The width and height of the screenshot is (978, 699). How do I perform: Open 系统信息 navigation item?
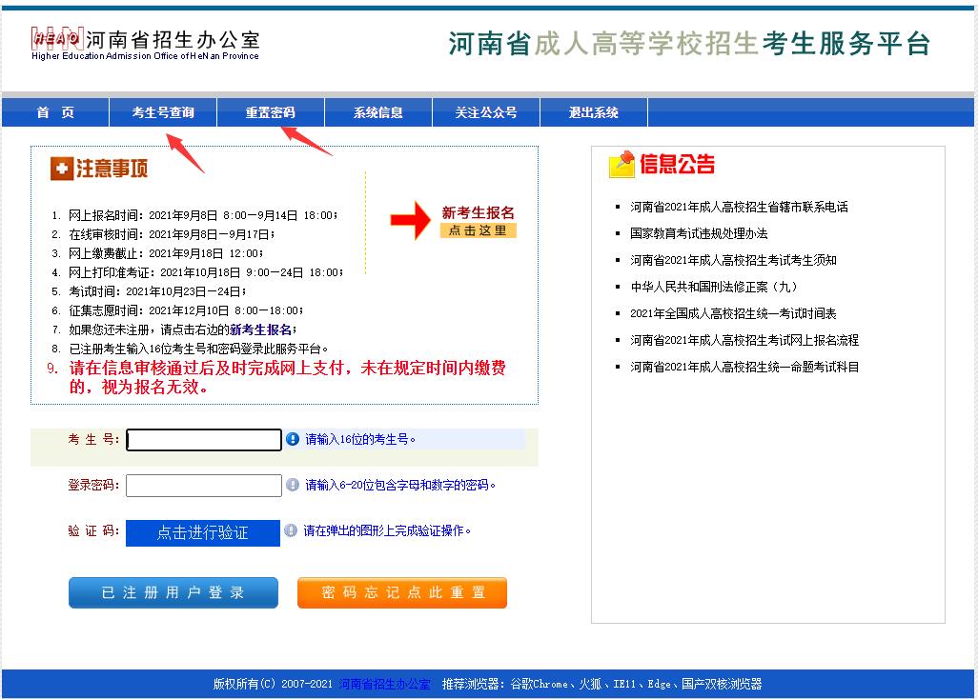click(x=378, y=112)
